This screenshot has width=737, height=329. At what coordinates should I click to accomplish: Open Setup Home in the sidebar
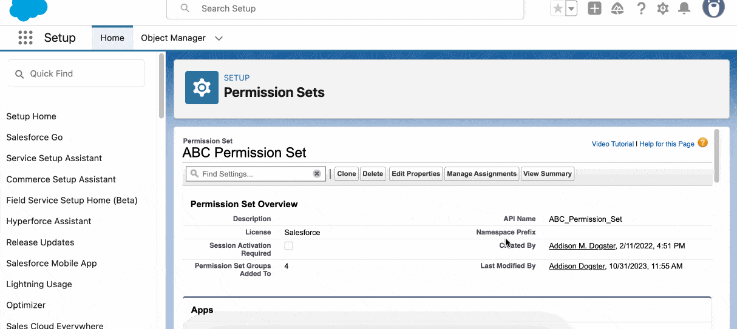click(x=31, y=116)
